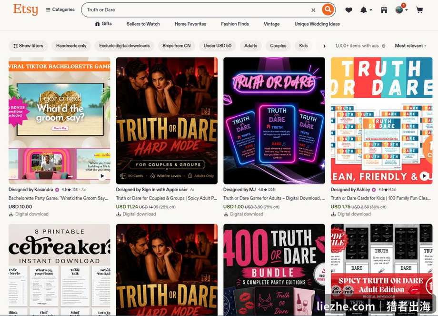Open Shop Manager storefront icon
This screenshot has height=316, width=438.
384,10
